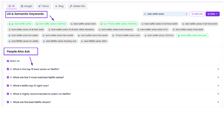
Task: Select chip best netflix series for adults (lowercase)
Action: tap(23, 36)
